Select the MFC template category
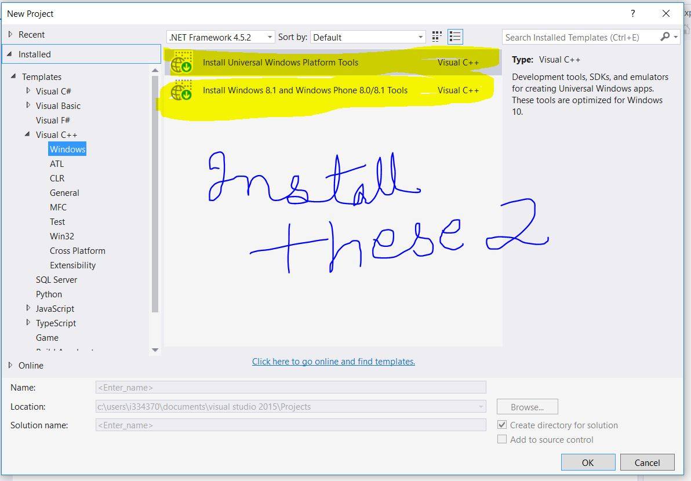The width and height of the screenshot is (691, 481). pyautogui.click(x=58, y=207)
